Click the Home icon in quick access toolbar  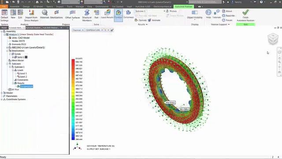tap(37, 2)
